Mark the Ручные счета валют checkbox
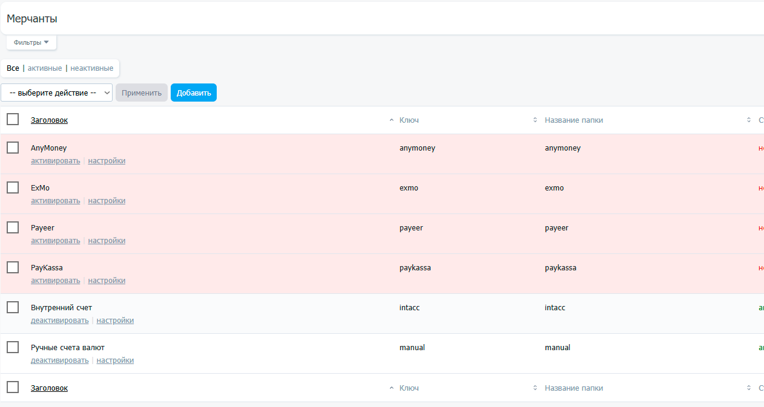This screenshot has width=764, height=407. click(x=13, y=347)
